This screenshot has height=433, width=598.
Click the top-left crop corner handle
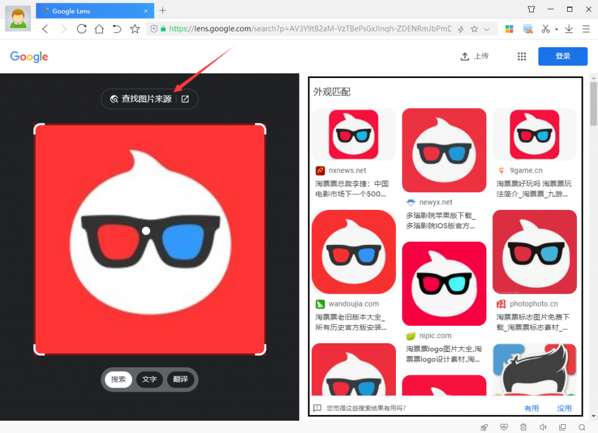point(38,128)
